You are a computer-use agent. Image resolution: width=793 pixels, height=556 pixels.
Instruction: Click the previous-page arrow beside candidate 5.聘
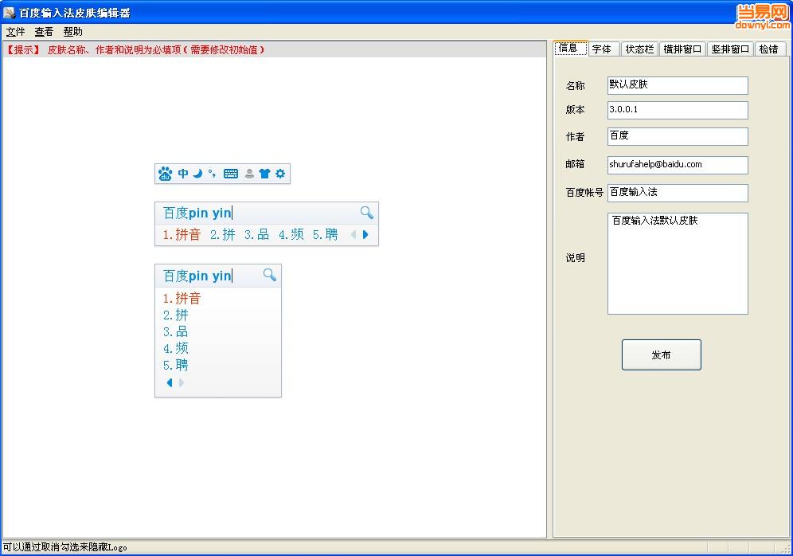353,234
